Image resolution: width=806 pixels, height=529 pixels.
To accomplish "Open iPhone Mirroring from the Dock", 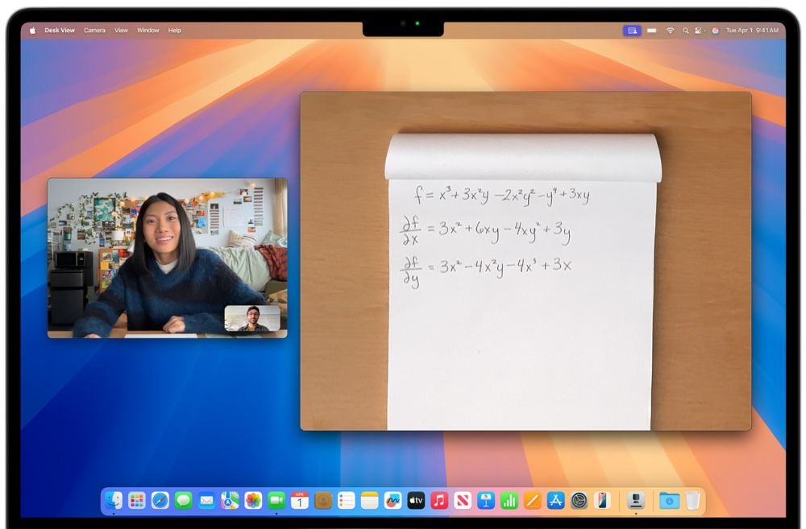I will (602, 500).
